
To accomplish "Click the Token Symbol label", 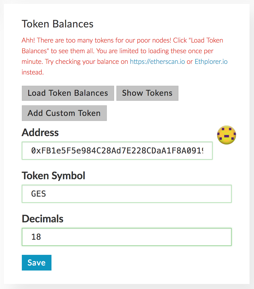I will [x=53, y=176].
